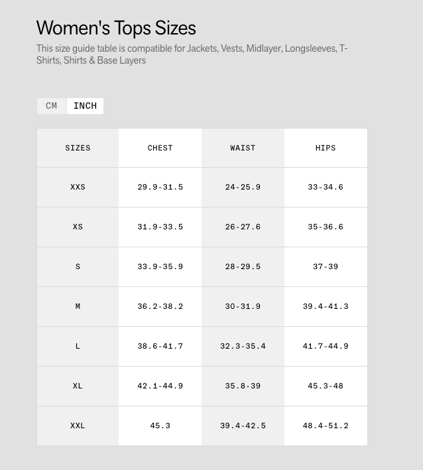Select the M size row label

(x=78, y=306)
